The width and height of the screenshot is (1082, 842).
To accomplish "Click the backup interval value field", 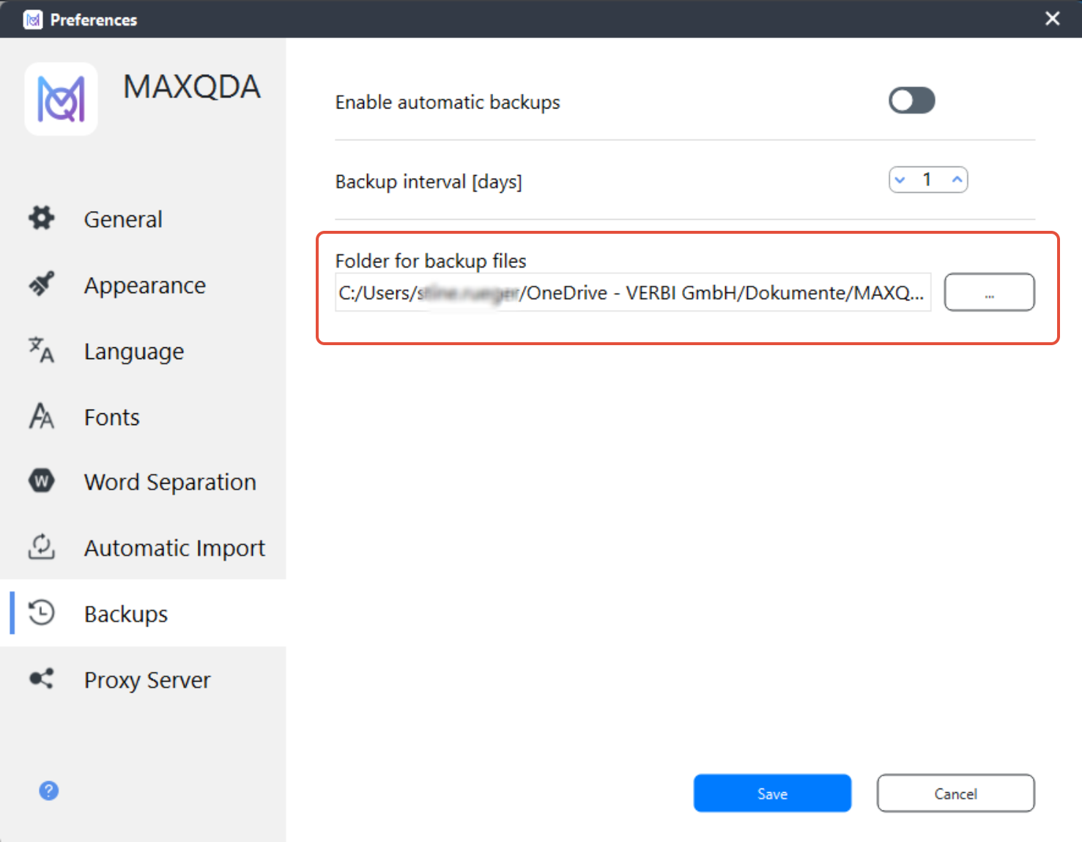I will 928,180.
